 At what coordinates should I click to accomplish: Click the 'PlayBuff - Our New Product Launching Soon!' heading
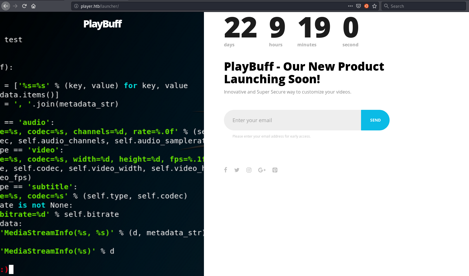pyautogui.click(x=304, y=73)
